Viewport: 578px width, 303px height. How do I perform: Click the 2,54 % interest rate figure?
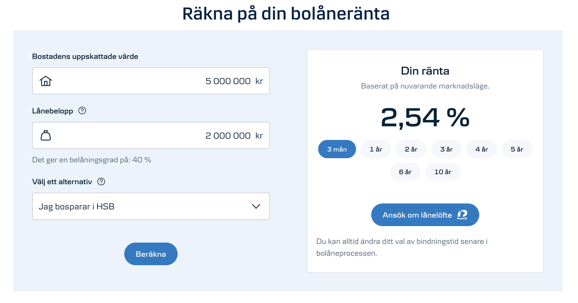[425, 118]
